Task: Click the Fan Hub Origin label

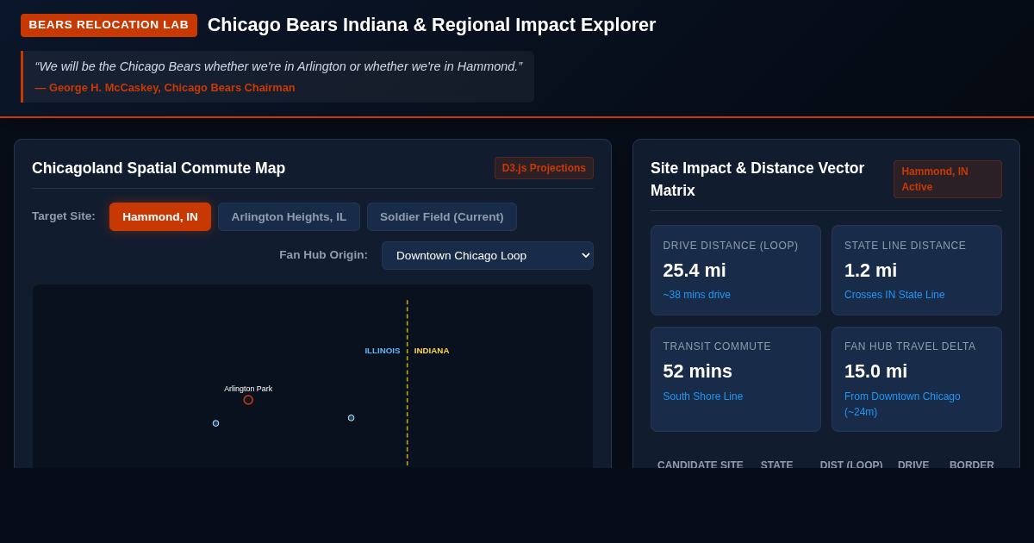Action: coord(323,255)
